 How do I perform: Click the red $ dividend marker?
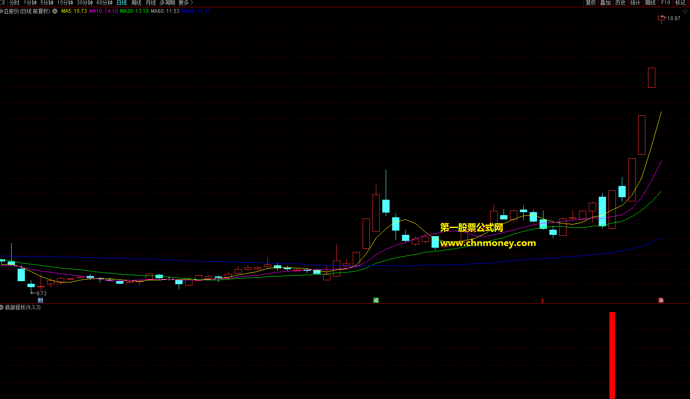[x=543, y=301]
